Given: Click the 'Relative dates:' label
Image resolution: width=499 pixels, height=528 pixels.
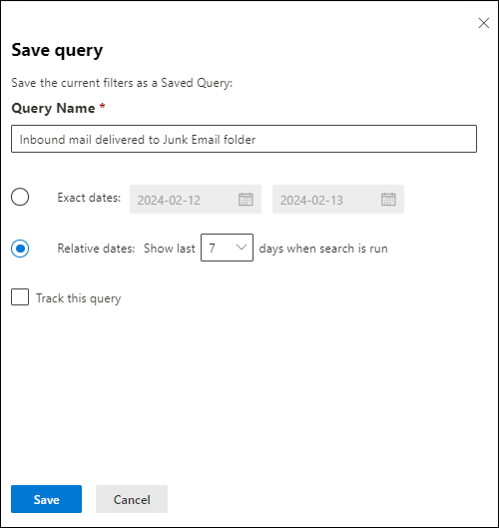Looking at the screenshot, I should coord(96,249).
